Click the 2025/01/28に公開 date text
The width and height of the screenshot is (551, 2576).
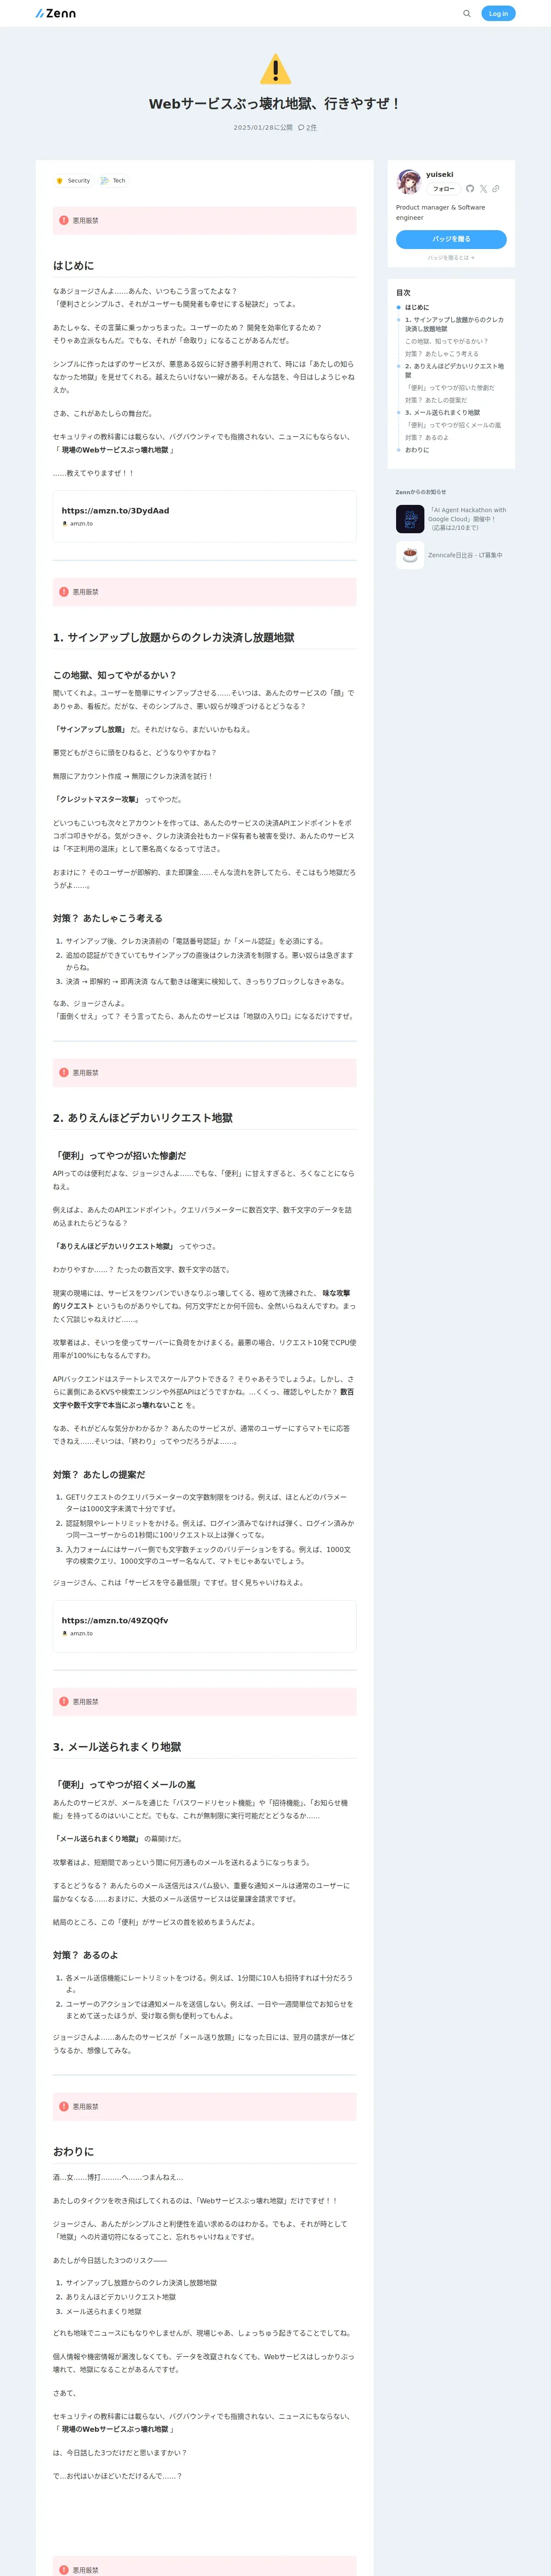(x=263, y=128)
